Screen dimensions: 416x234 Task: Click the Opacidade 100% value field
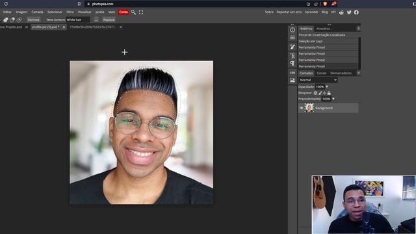(320, 86)
